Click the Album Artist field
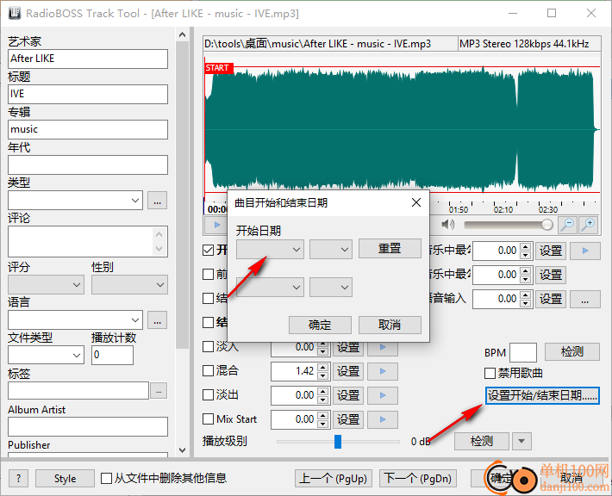Image resolution: width=612 pixels, height=496 pixels. click(88, 426)
